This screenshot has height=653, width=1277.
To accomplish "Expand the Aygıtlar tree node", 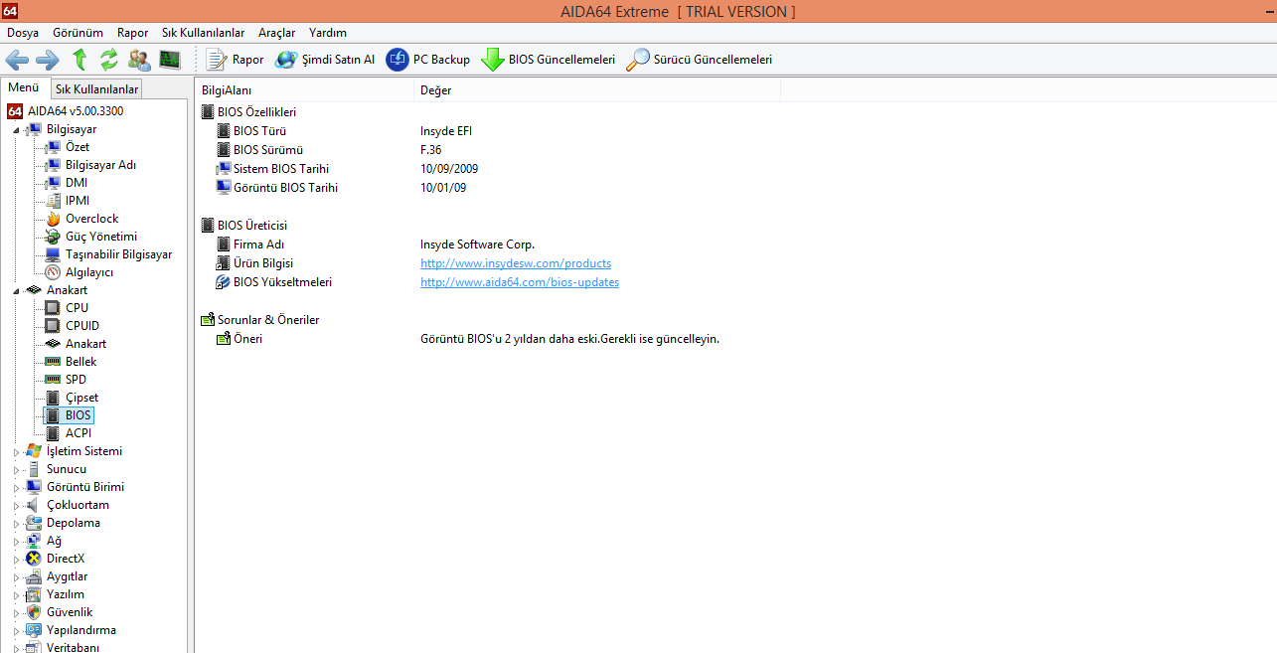I will [16, 577].
